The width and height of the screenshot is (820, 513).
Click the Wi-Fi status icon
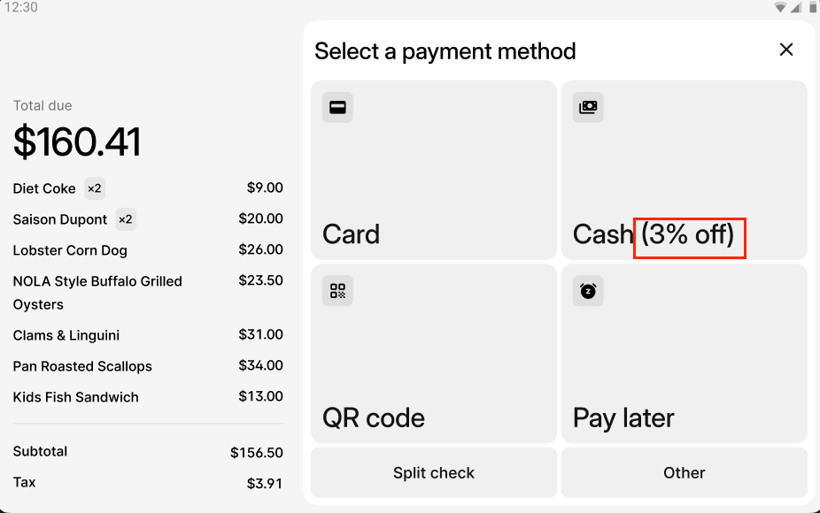tap(780, 7)
